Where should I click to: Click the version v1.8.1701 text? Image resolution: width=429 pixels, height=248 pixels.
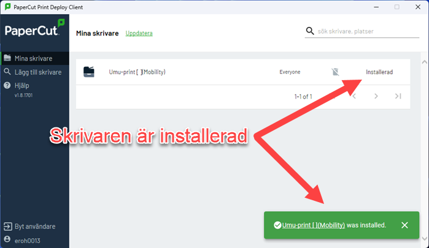[23, 96]
